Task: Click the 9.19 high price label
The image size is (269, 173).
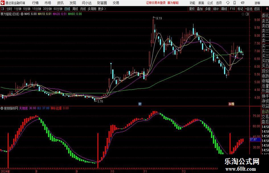Action: tap(159, 18)
